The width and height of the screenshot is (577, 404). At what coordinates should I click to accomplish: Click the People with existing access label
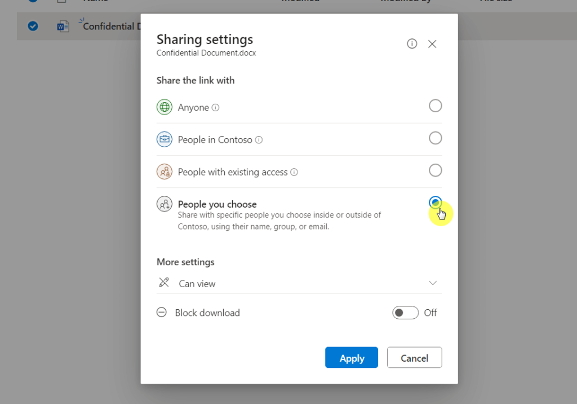point(233,172)
